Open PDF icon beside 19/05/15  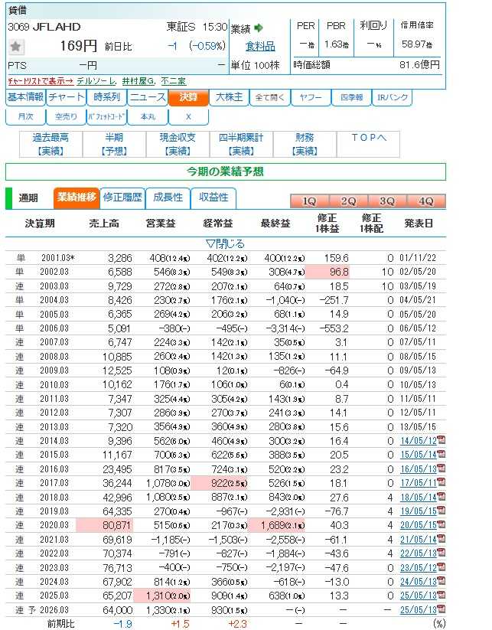[x=441, y=511]
